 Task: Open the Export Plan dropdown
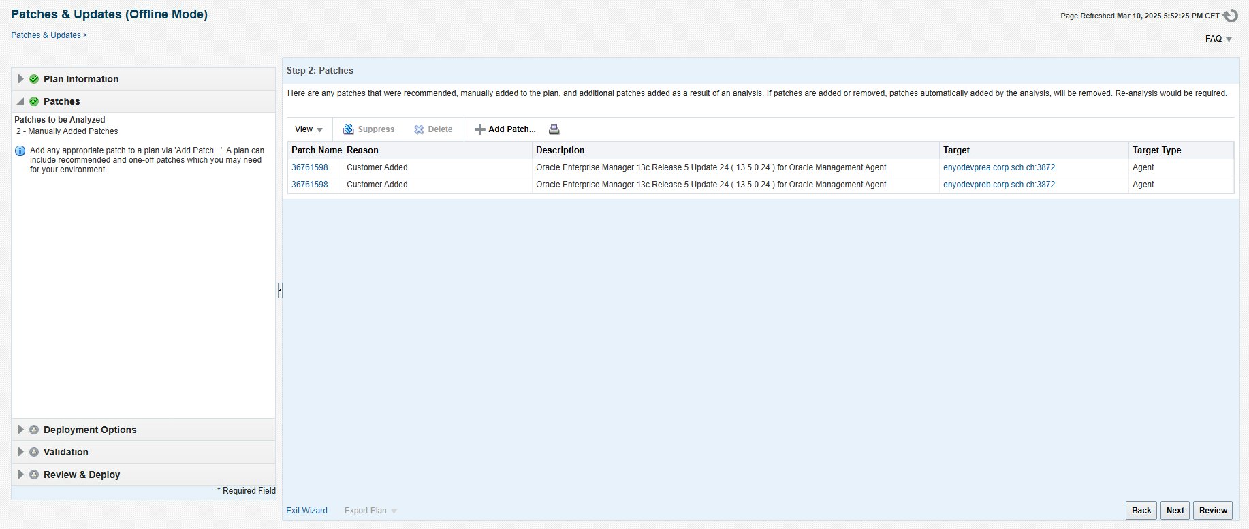point(370,511)
